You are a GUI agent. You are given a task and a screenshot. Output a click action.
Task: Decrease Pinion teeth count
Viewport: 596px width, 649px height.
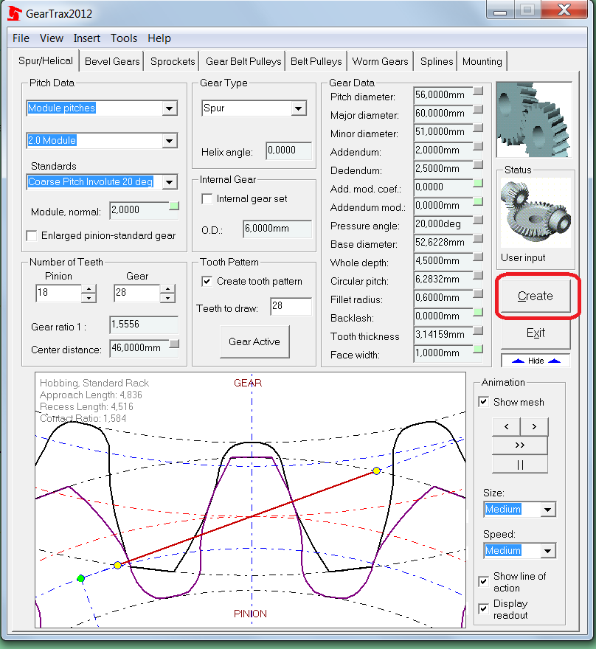(x=89, y=298)
